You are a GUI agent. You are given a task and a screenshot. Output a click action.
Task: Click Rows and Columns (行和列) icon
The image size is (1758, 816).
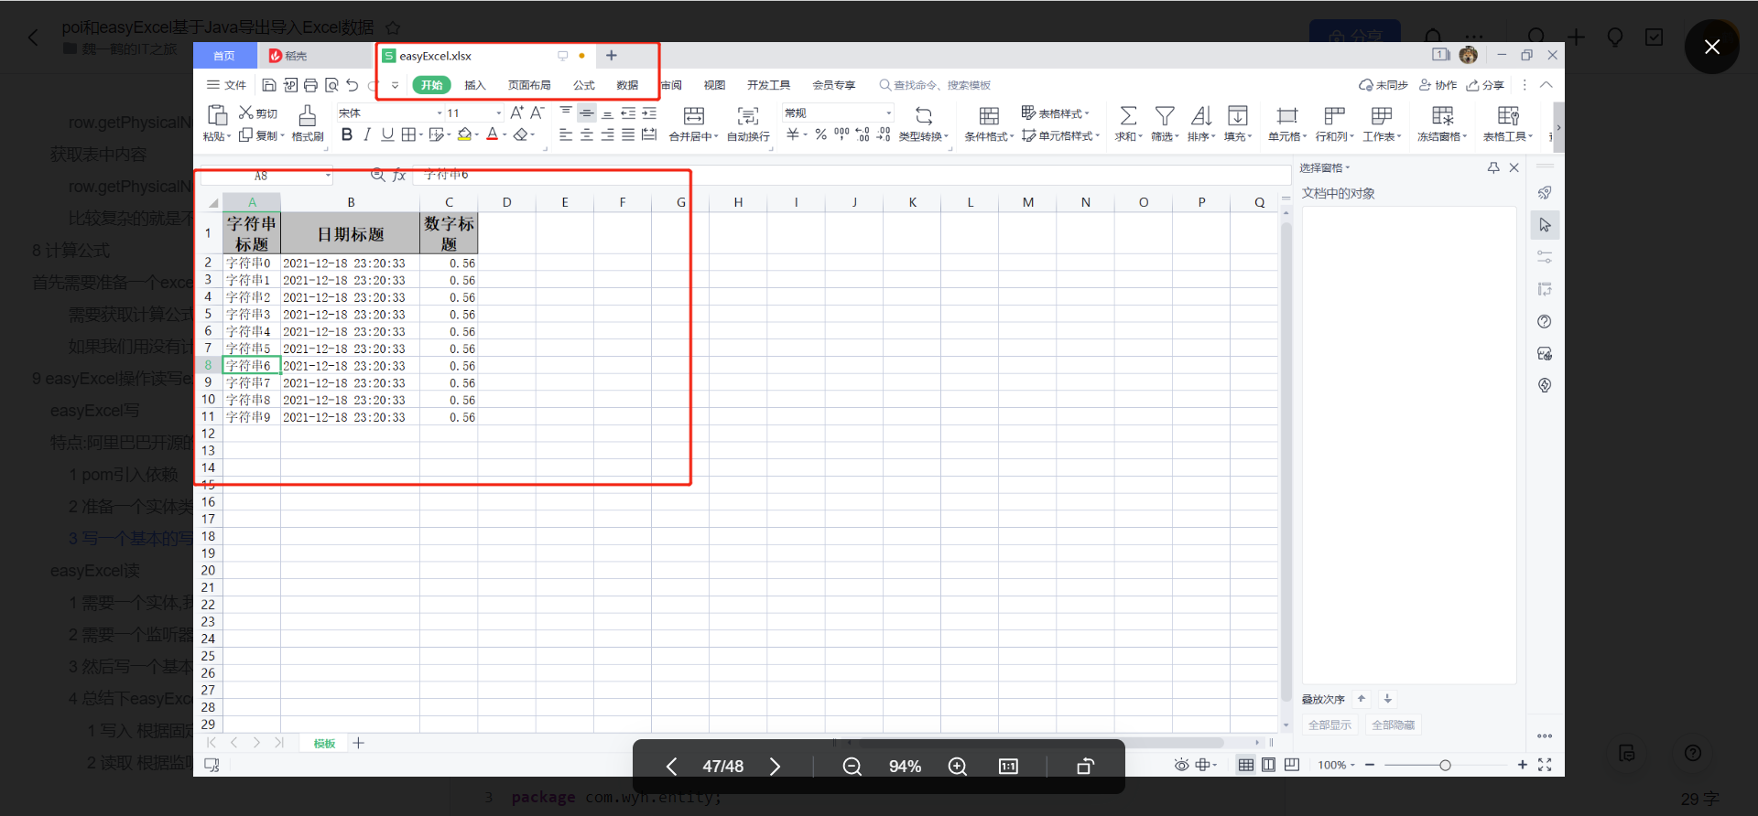1334,115
